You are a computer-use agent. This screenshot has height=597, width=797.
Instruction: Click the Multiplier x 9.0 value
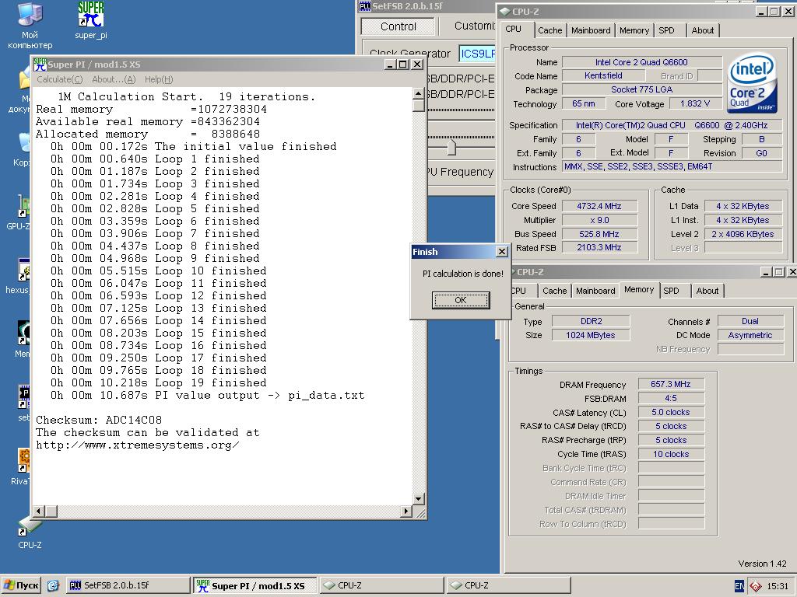tap(599, 220)
